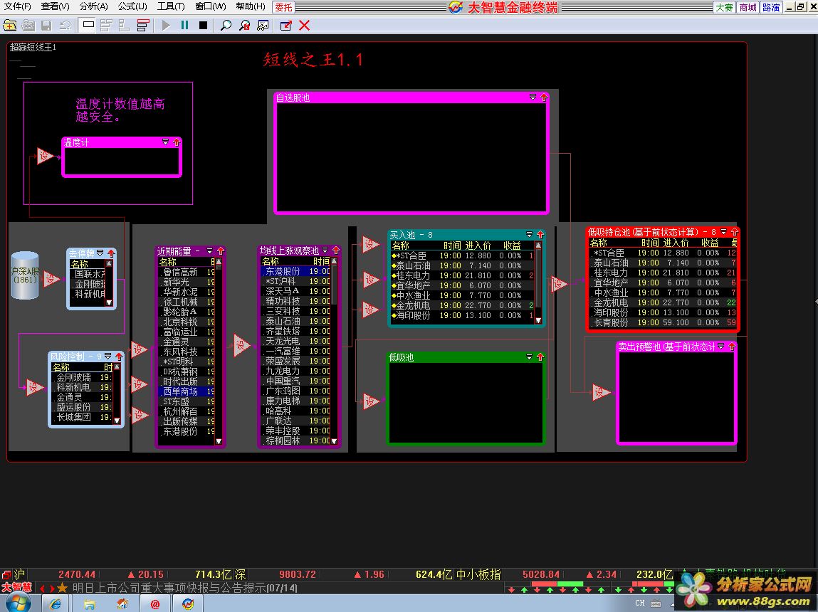818x612 pixels.
Task: Select 泰山石油 row in 买入池
Action: point(462,265)
